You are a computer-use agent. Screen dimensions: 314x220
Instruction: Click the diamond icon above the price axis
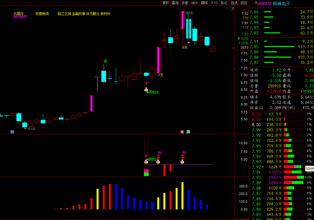pyautogui.click(x=227, y=9)
